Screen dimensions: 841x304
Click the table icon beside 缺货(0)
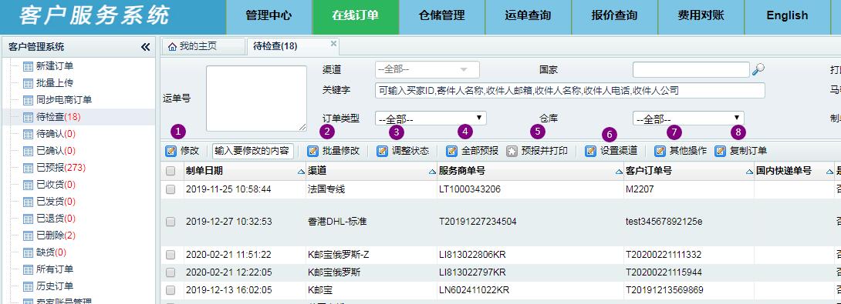click(29, 252)
